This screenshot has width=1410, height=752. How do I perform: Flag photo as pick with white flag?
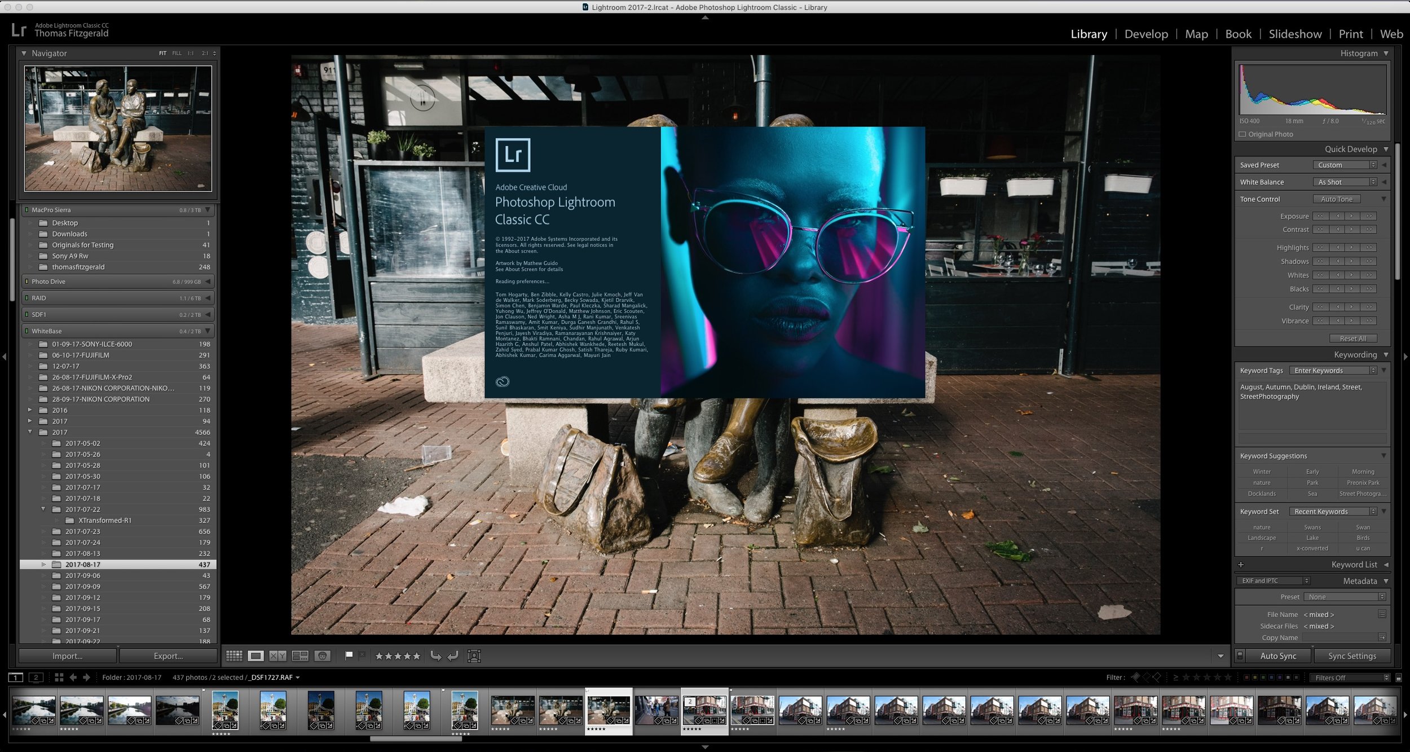pyautogui.click(x=349, y=655)
